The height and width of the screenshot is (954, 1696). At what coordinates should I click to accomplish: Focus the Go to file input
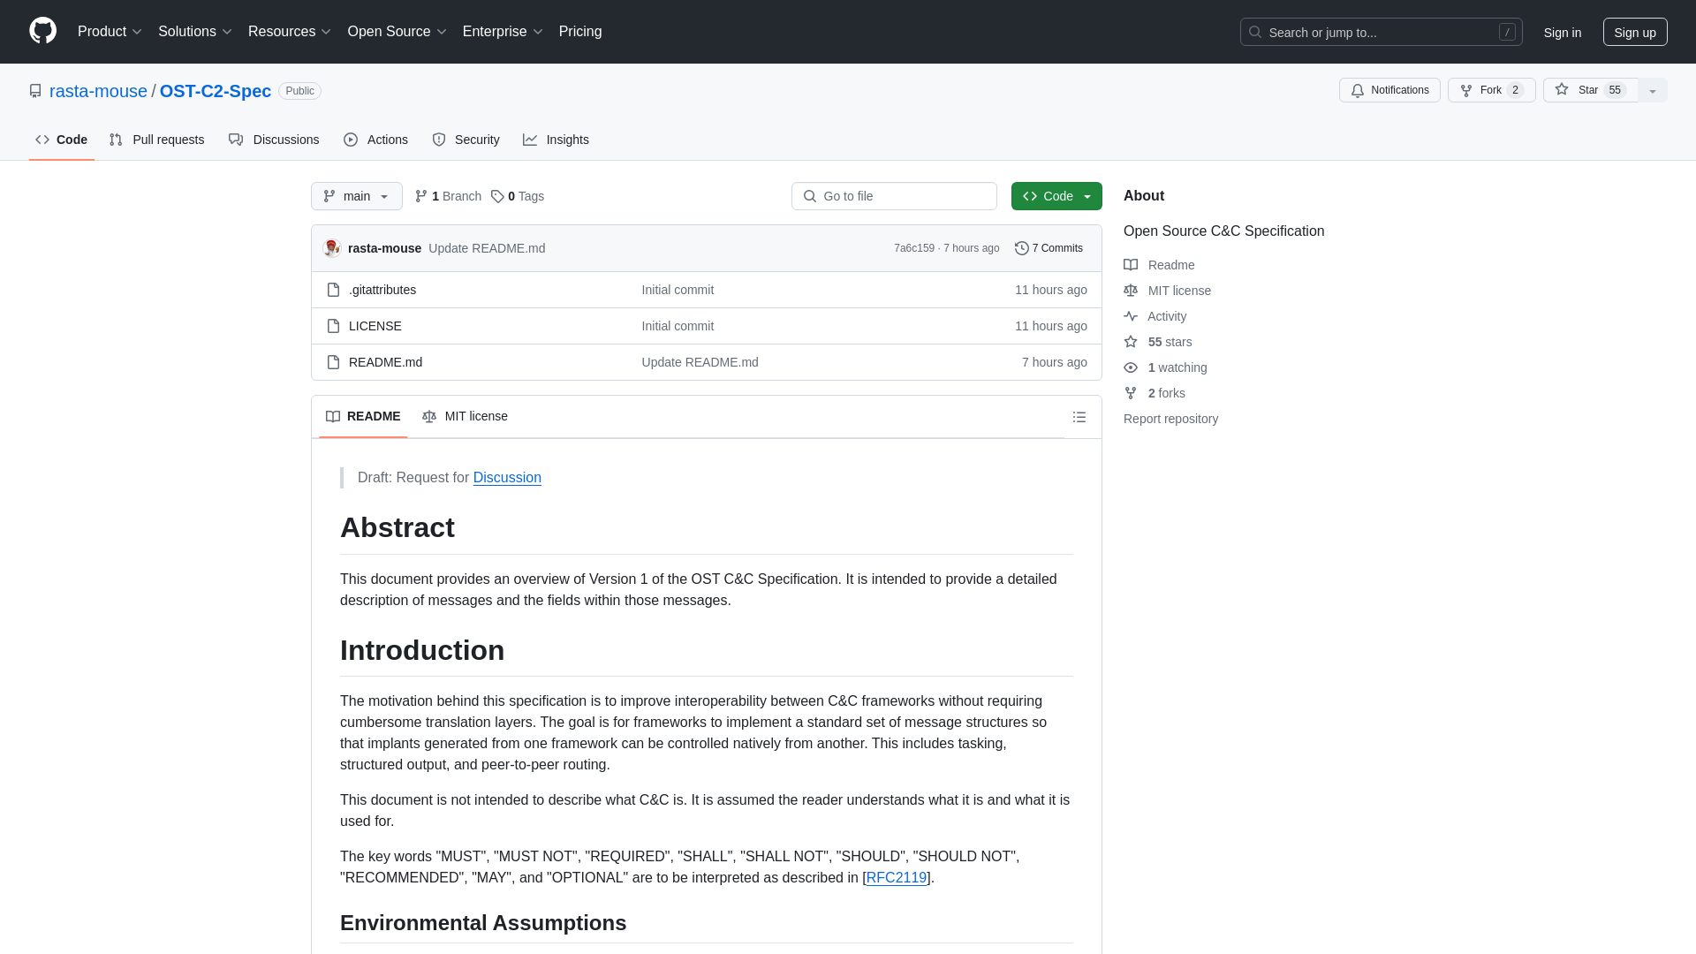click(894, 196)
